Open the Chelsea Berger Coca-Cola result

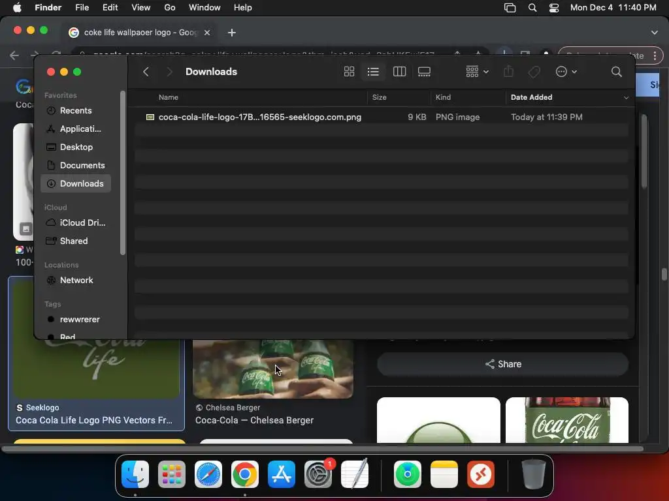pos(254,421)
